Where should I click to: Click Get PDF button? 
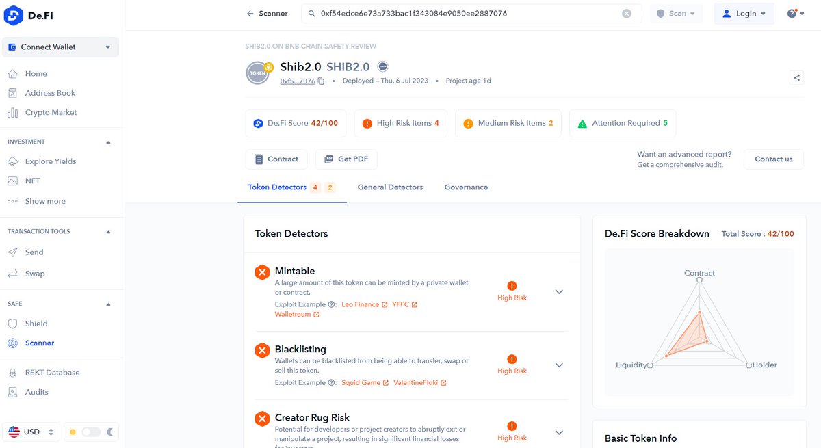click(x=346, y=159)
